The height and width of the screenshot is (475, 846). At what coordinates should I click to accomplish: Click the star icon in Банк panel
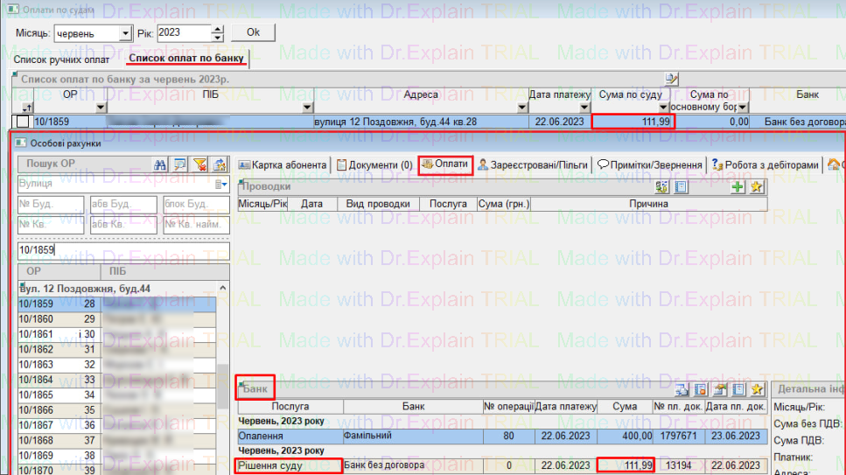click(x=757, y=389)
